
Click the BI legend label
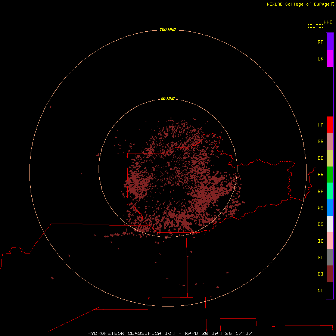point(320,274)
